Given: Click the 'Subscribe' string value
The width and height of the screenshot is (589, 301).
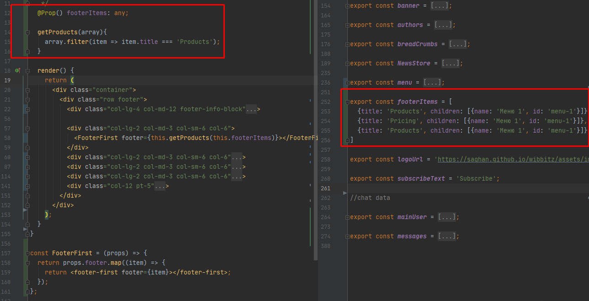Looking at the screenshot, I should 476,179.
